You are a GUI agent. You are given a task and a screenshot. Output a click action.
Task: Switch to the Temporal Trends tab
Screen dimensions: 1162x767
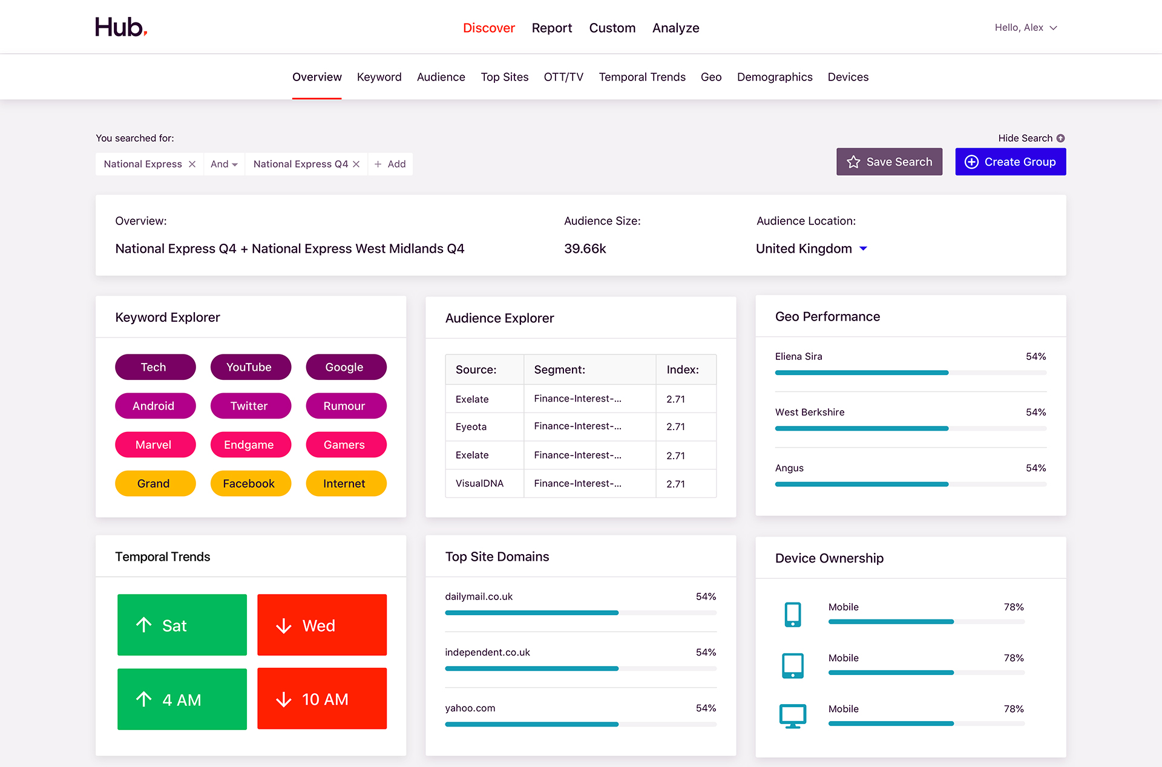[642, 77]
